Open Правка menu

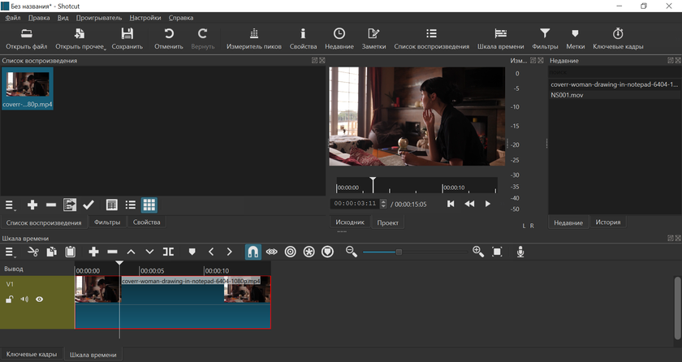tap(39, 18)
